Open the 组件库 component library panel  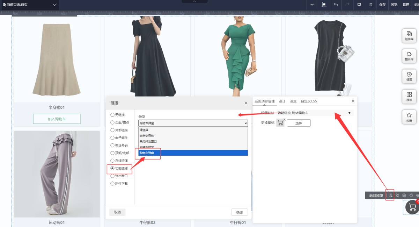pyautogui.click(x=409, y=36)
